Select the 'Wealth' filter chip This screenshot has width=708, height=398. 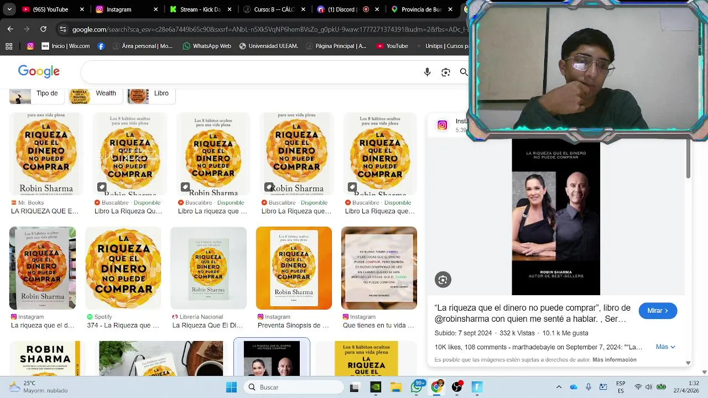point(95,96)
